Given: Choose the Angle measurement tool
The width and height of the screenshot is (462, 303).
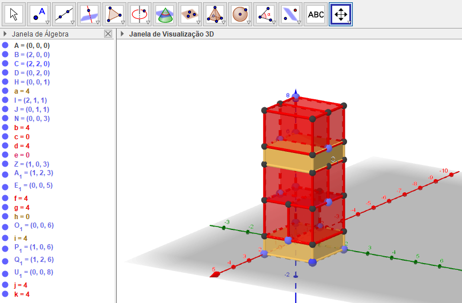Looking at the screenshot, I should 265,14.
